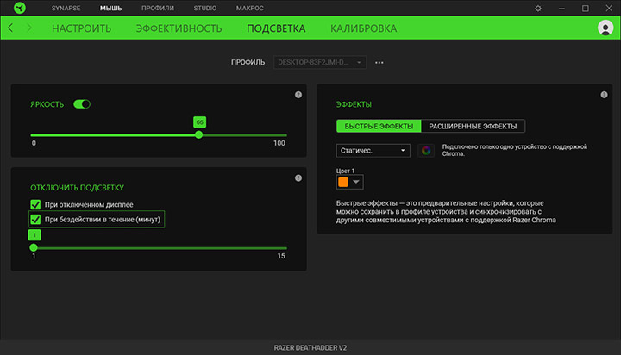Image resolution: width=621 pixels, height=355 pixels.
Task: Go back with the left arrow
Action: pos(10,28)
